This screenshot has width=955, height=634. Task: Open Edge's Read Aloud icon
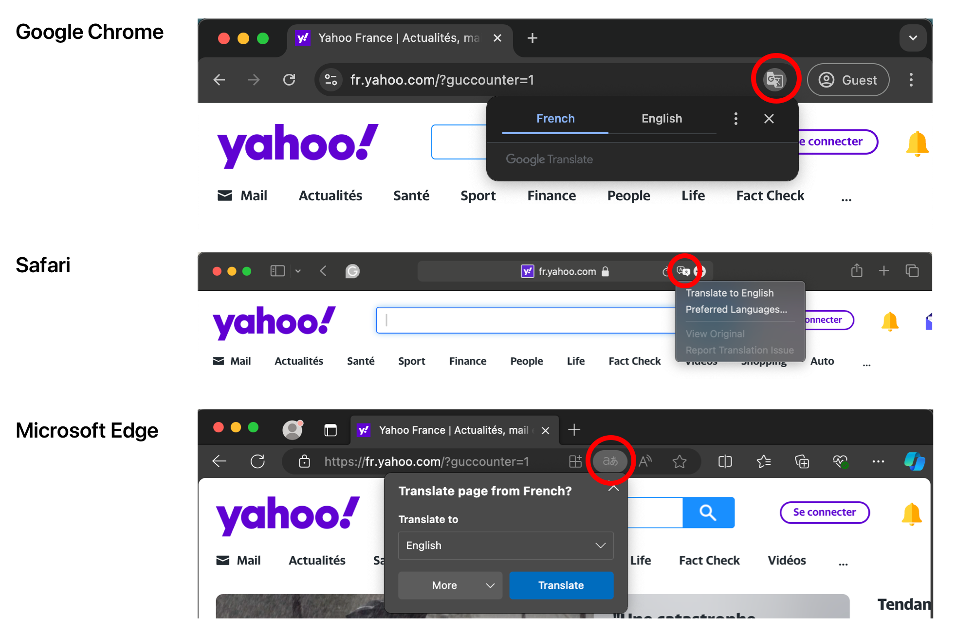point(645,461)
